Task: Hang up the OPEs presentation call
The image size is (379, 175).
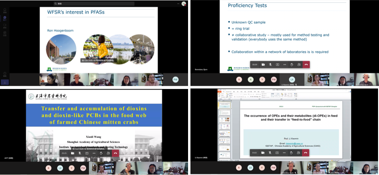Action: [306, 153]
